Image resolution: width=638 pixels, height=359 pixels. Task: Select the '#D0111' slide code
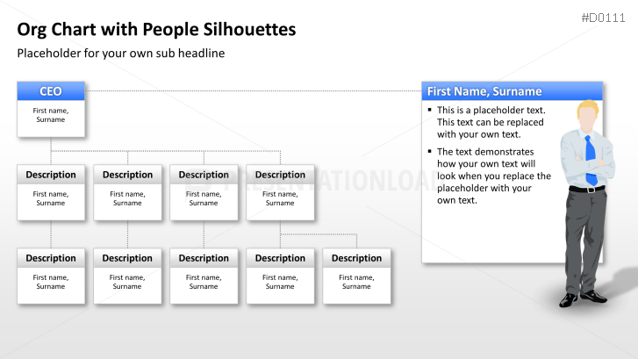[x=603, y=18]
